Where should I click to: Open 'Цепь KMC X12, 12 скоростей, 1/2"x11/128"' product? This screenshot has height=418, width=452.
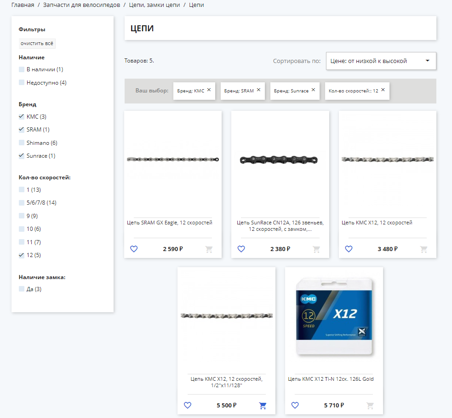pos(227,382)
